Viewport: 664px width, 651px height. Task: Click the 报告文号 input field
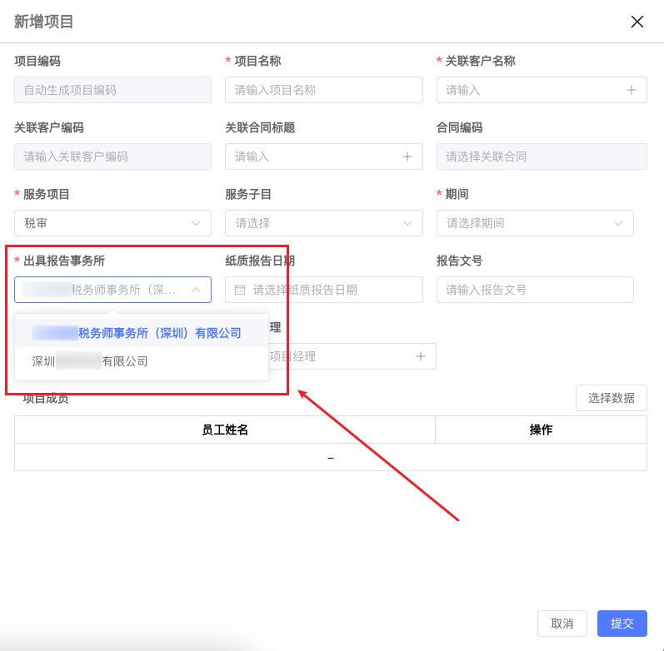[535, 290]
